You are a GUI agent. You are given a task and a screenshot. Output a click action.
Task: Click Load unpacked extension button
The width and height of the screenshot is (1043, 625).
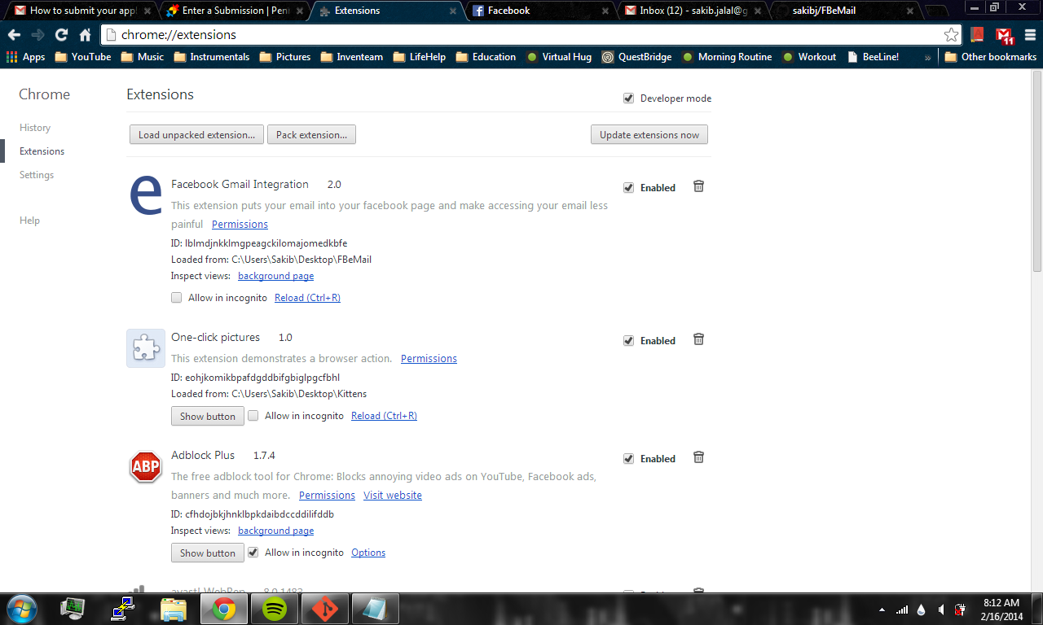point(196,134)
